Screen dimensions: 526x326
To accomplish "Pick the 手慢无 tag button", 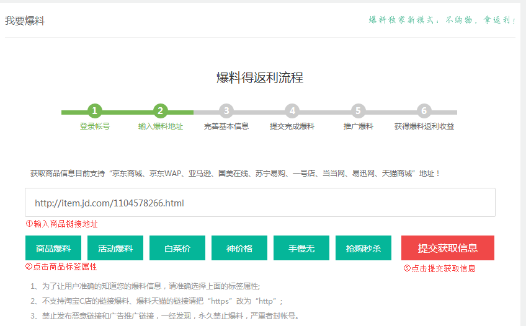I will tap(301, 248).
